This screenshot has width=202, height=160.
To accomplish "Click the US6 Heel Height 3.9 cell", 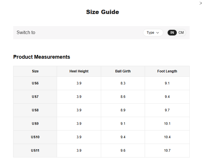I will click(x=79, y=83).
